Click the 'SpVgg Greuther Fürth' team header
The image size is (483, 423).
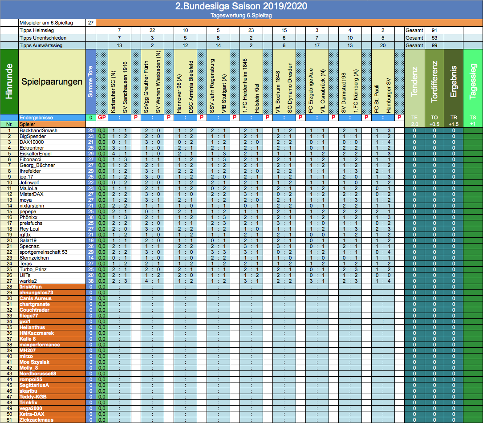(146, 86)
